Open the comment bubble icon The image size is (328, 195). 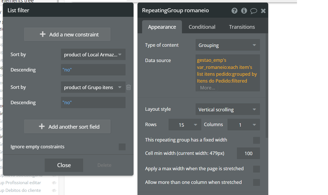pyautogui.click(x=253, y=11)
